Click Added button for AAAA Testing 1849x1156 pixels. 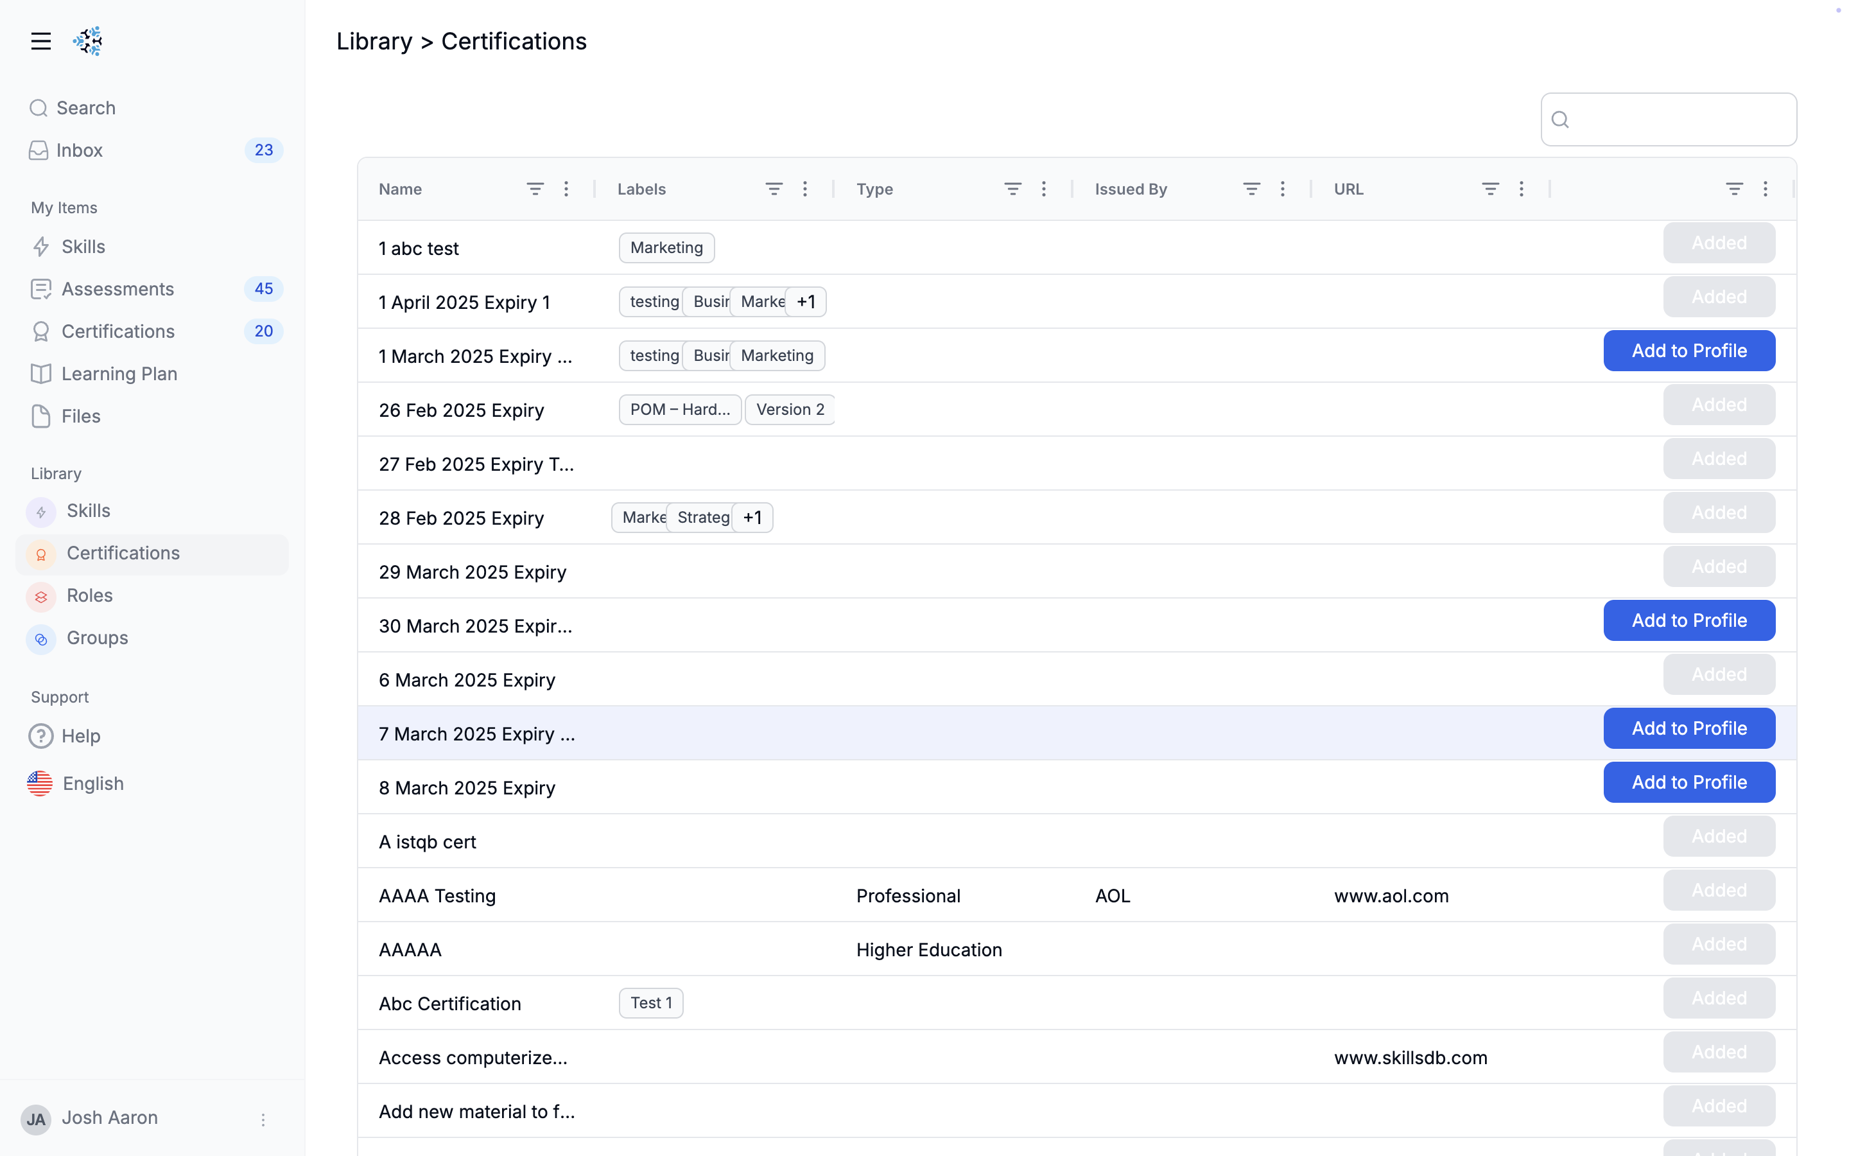point(1719,890)
